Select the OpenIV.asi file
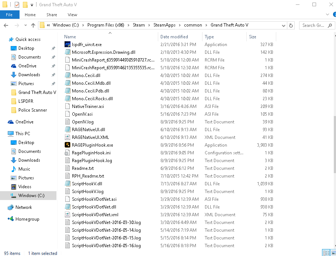The height and width of the screenshot is (256, 336). coord(82,114)
